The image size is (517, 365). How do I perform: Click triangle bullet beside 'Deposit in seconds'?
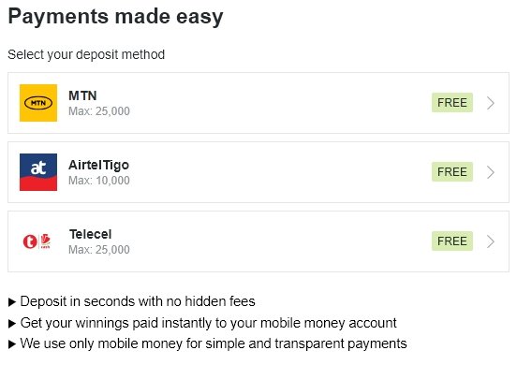coord(12,302)
